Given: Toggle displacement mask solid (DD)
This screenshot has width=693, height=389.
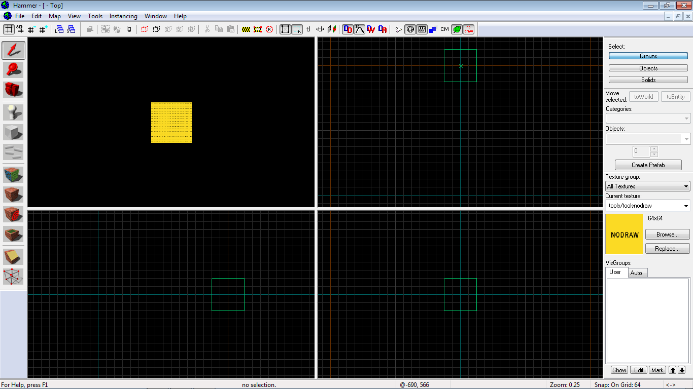Looking at the screenshot, I should (348, 29).
